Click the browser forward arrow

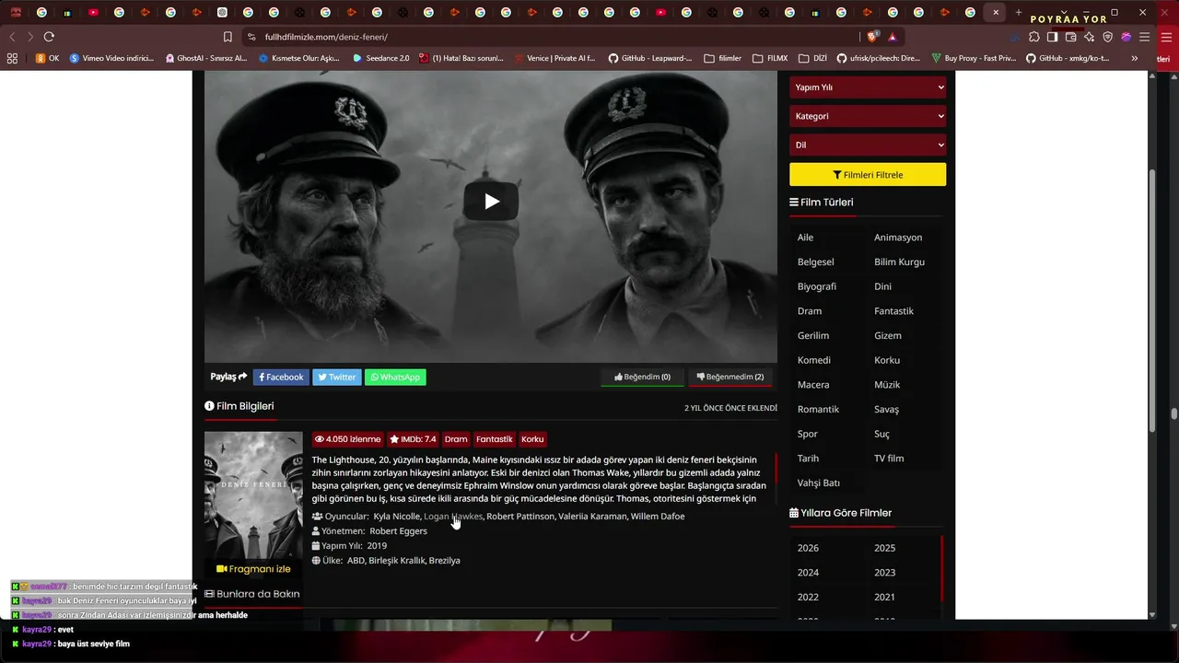point(30,37)
